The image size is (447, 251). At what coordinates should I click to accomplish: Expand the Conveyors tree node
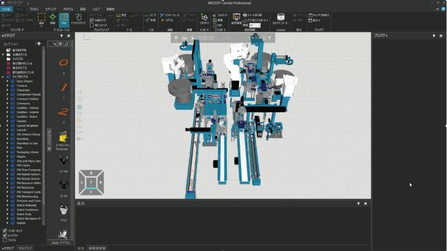[x=7, y=104]
